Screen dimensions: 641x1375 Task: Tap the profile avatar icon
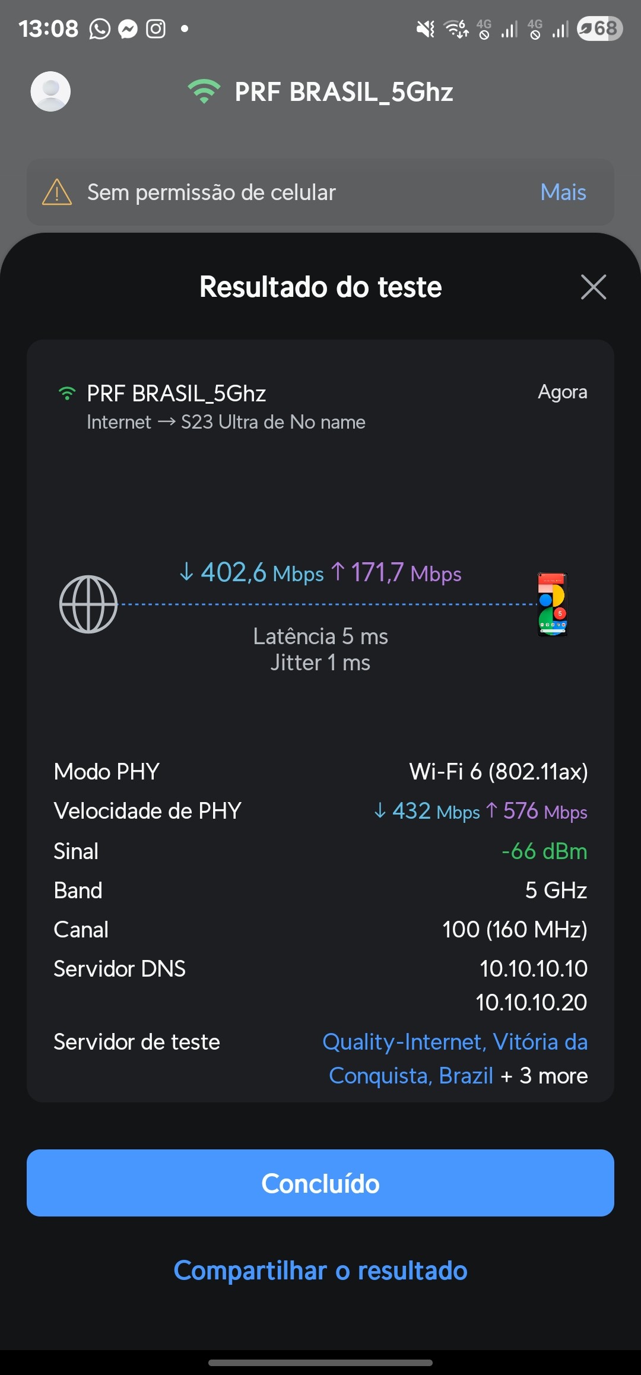point(50,91)
